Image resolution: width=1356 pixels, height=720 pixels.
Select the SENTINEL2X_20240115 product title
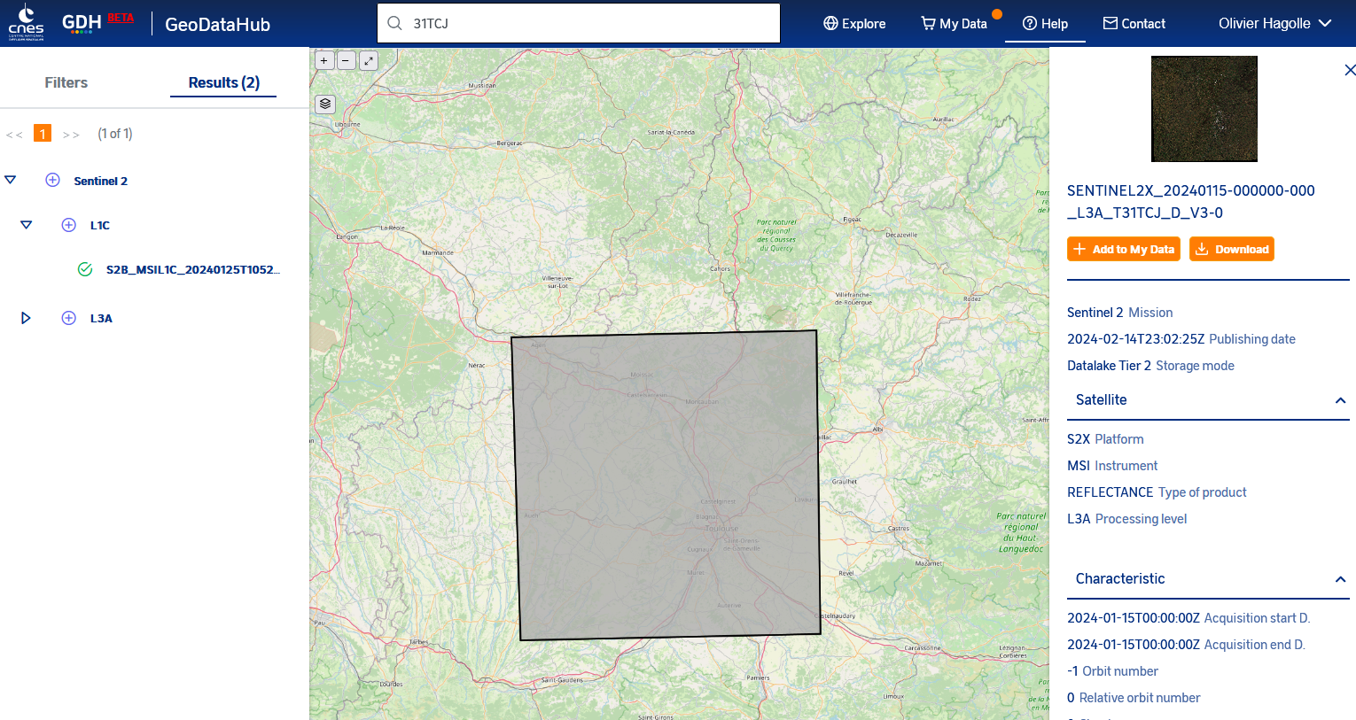click(1190, 202)
